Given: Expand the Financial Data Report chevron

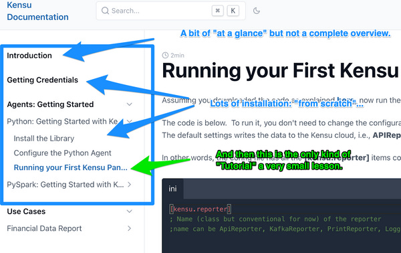Looking at the screenshot, I should click(130, 228).
